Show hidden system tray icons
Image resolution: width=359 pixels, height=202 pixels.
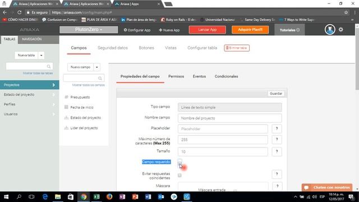coord(296,197)
